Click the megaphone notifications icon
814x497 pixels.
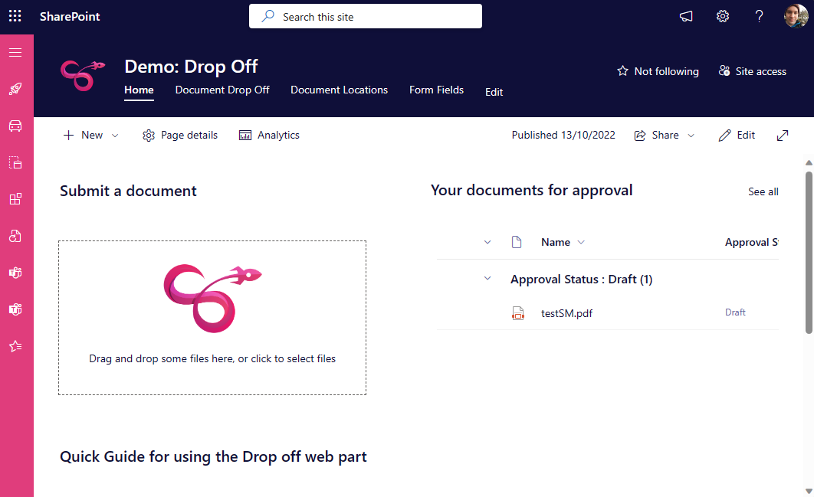pyautogui.click(x=686, y=16)
